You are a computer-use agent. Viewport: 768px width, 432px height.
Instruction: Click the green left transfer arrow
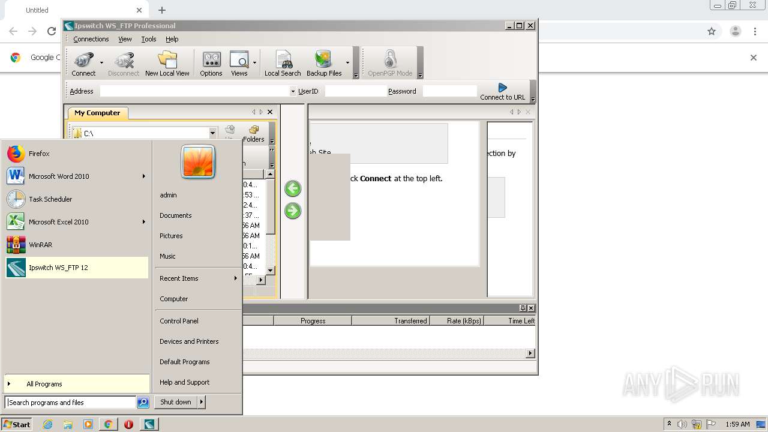pyautogui.click(x=293, y=189)
